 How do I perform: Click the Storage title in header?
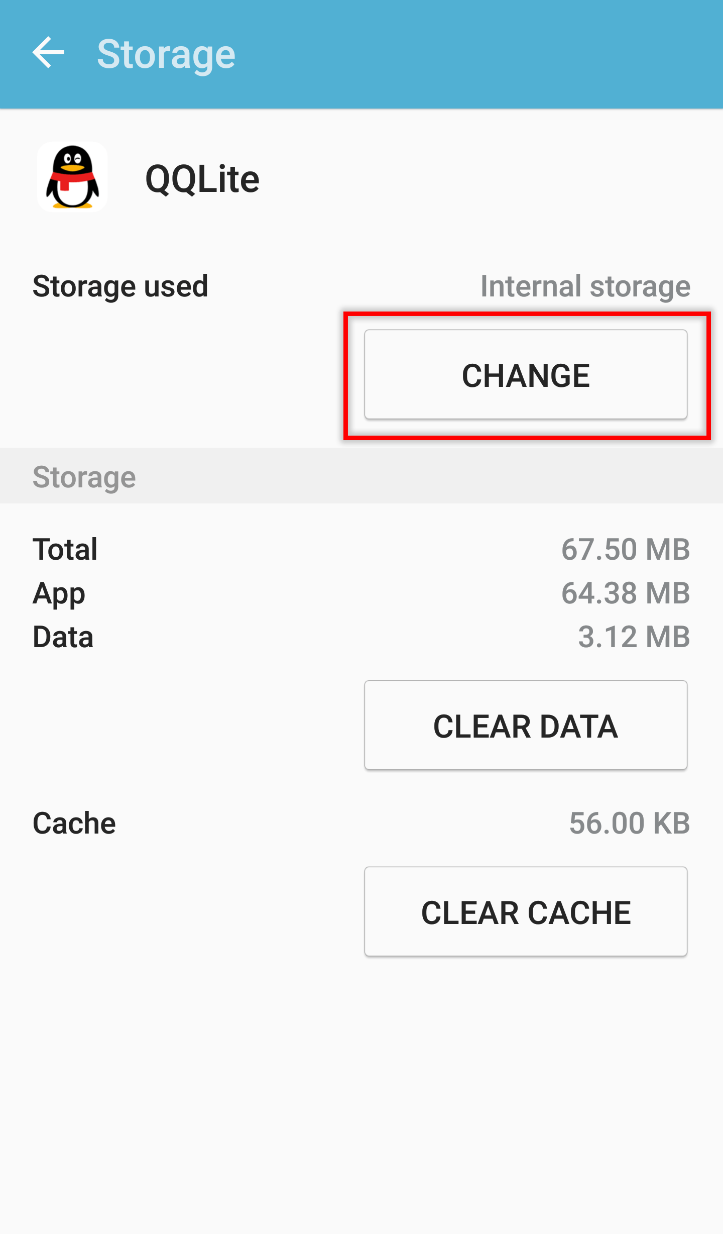point(166,54)
